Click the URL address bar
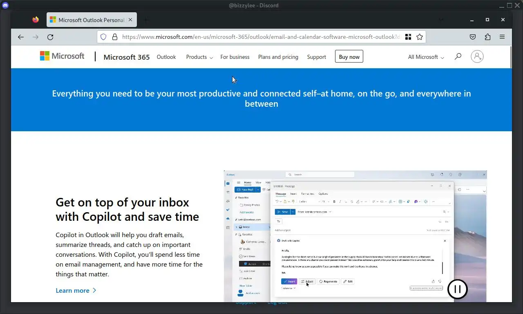The height and width of the screenshot is (314, 523). pyautogui.click(x=261, y=37)
